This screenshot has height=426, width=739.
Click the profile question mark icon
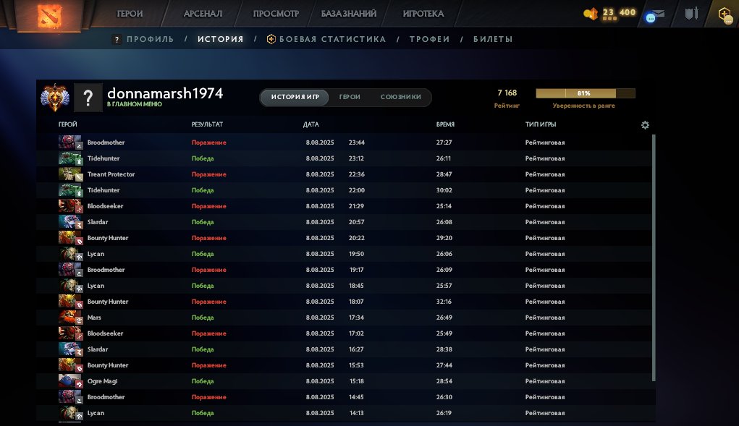117,40
